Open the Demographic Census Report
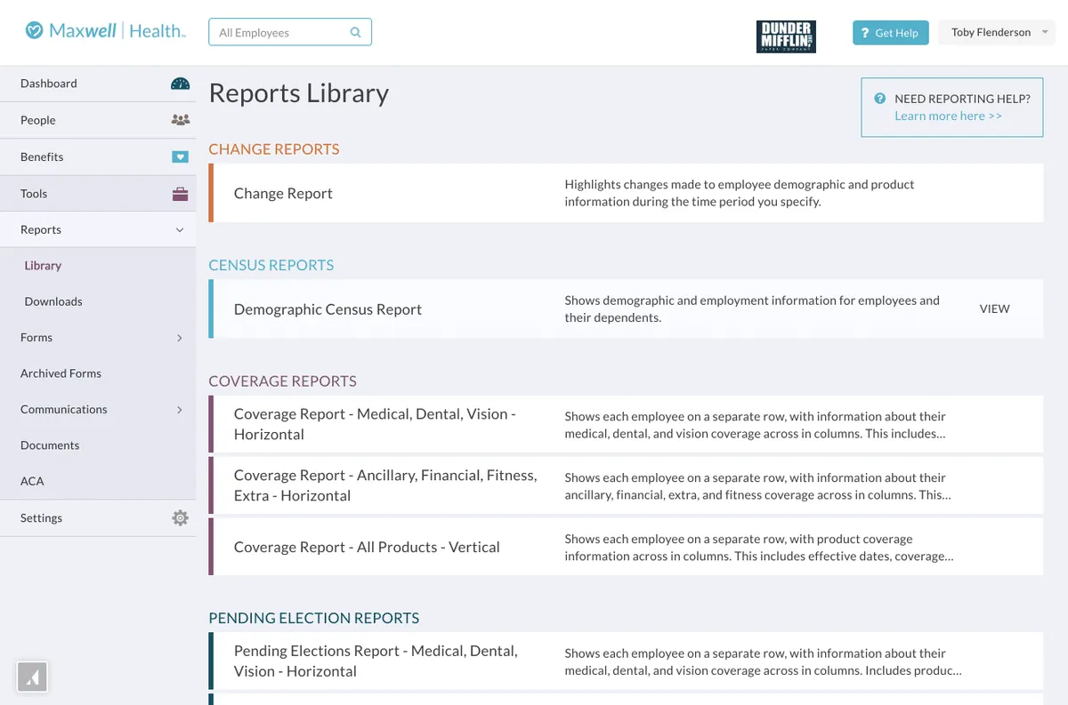Image resolution: width=1068 pixels, height=705 pixels. pos(626,308)
